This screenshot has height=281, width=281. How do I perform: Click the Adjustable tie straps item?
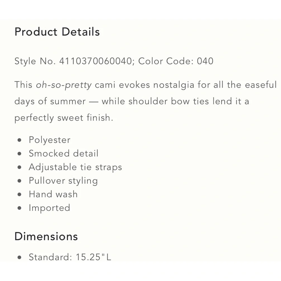75,167
